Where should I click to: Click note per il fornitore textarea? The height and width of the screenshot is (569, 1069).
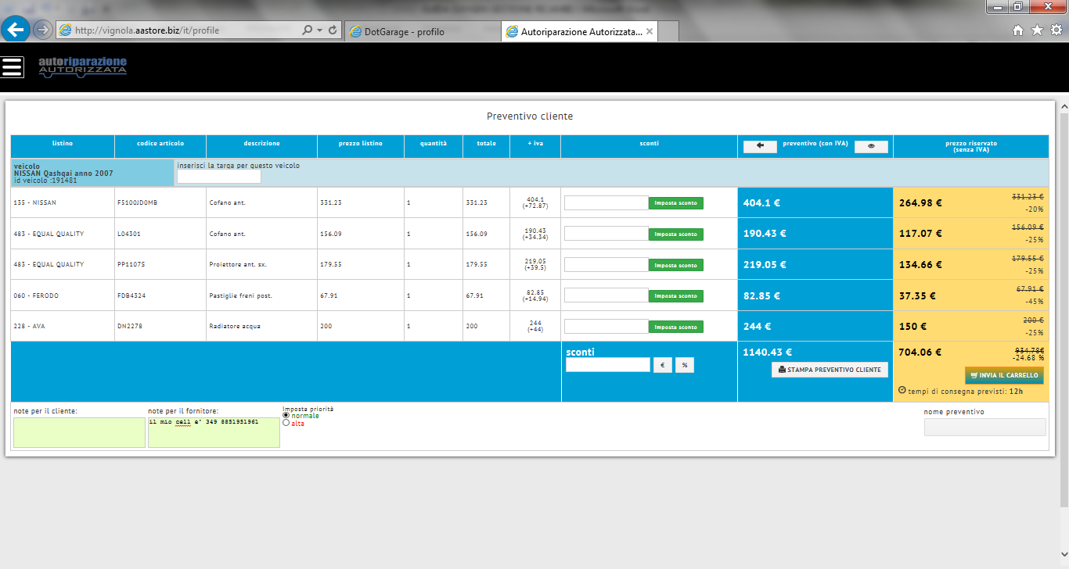tap(214, 432)
